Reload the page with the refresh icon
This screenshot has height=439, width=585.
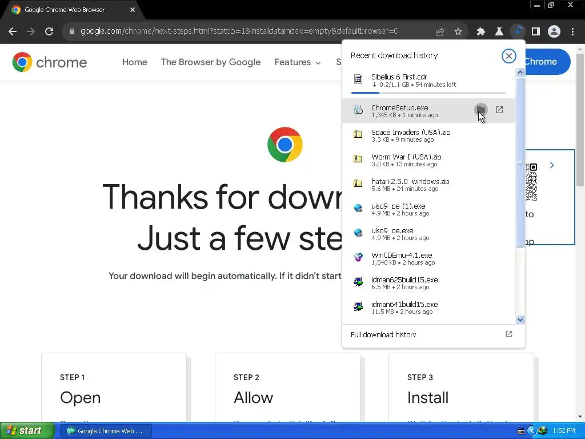tap(49, 31)
